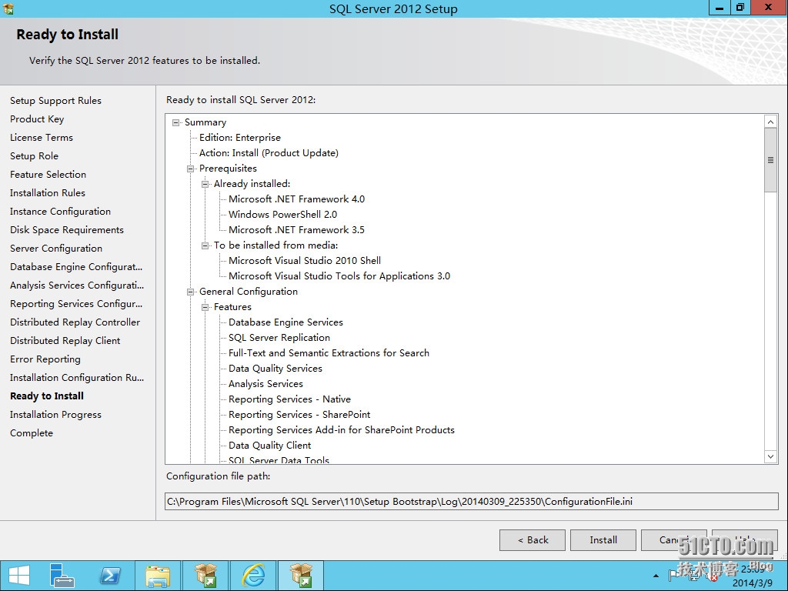Select Analysis Services Configuration step

77,285
